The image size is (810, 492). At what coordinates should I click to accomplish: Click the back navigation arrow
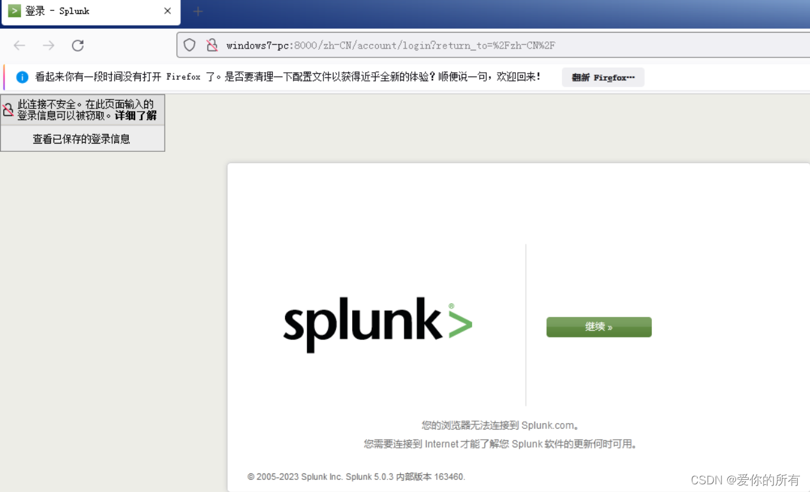coord(19,45)
